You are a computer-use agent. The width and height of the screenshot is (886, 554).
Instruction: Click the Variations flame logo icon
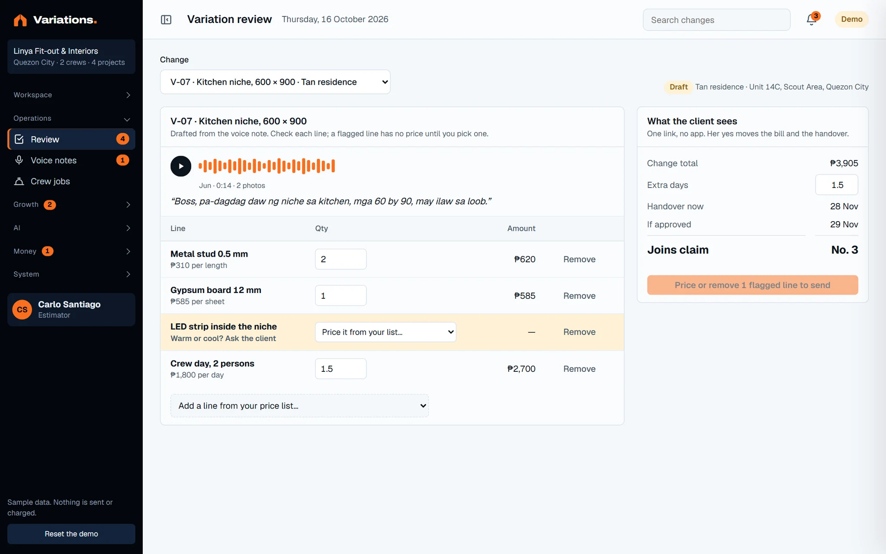(20, 20)
